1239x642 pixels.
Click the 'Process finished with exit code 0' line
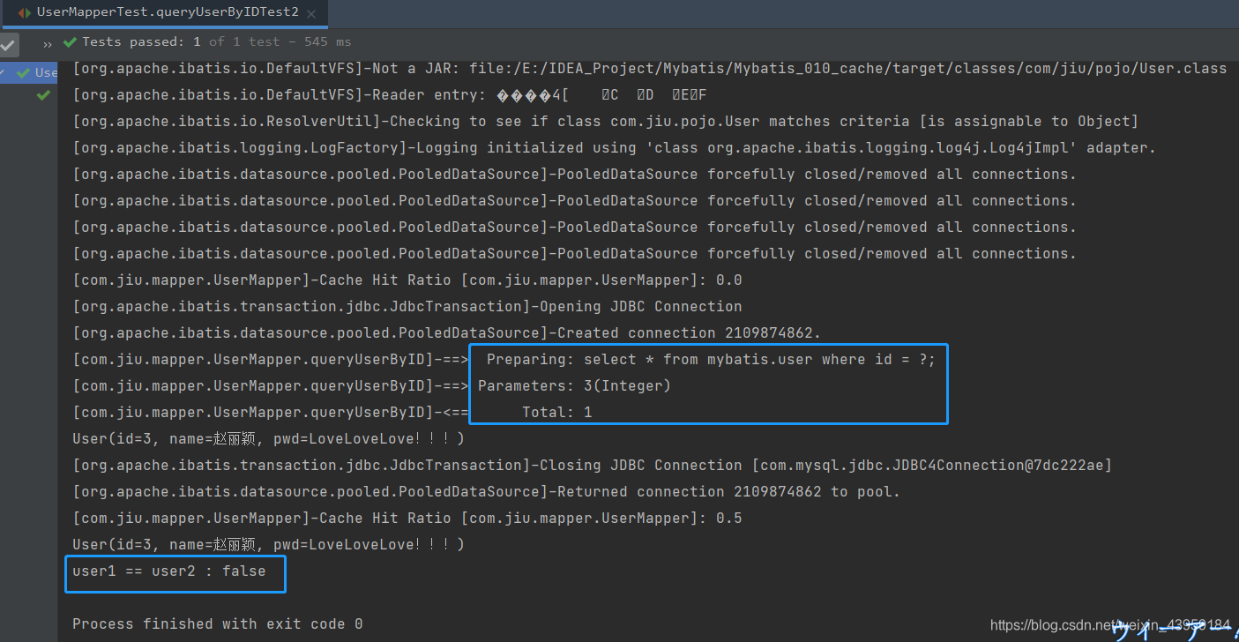217,623
